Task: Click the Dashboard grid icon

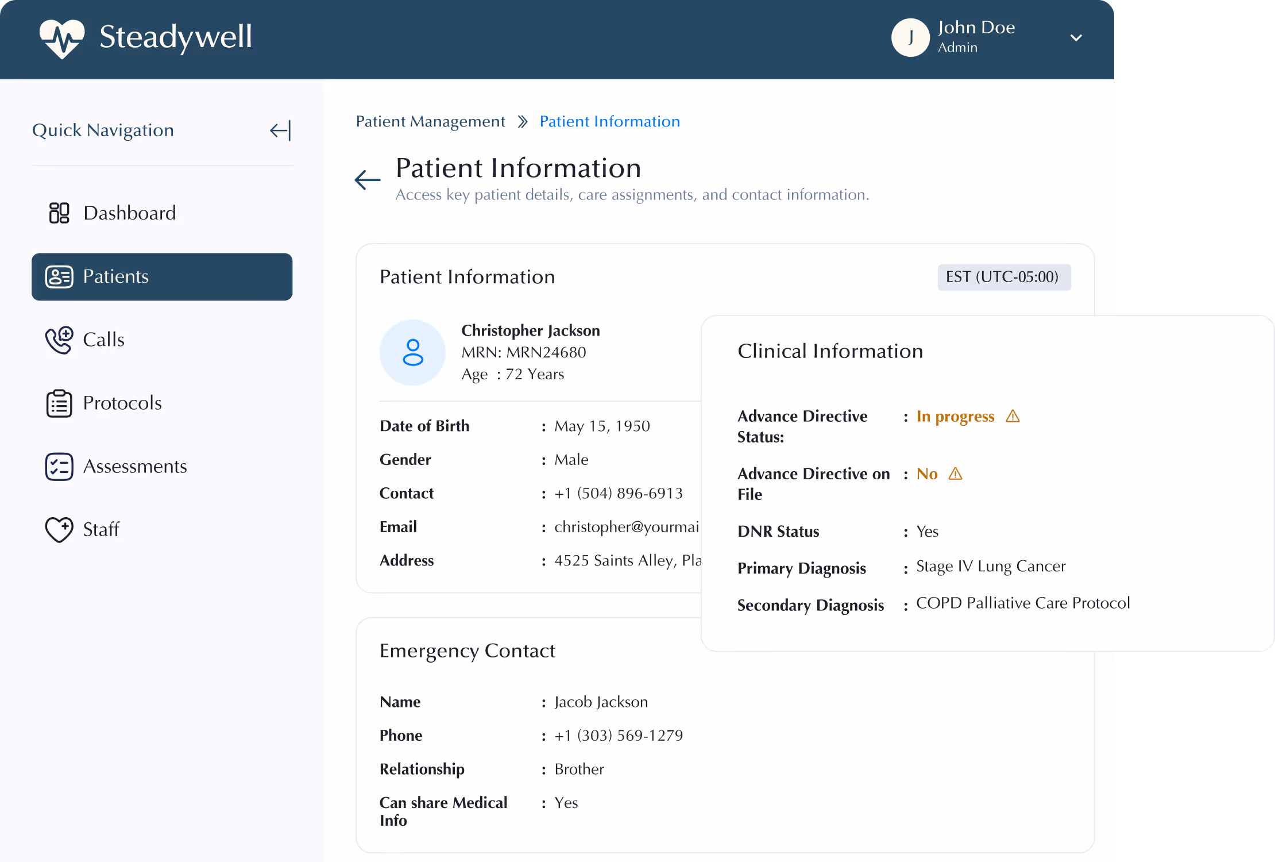Action: [x=59, y=213]
